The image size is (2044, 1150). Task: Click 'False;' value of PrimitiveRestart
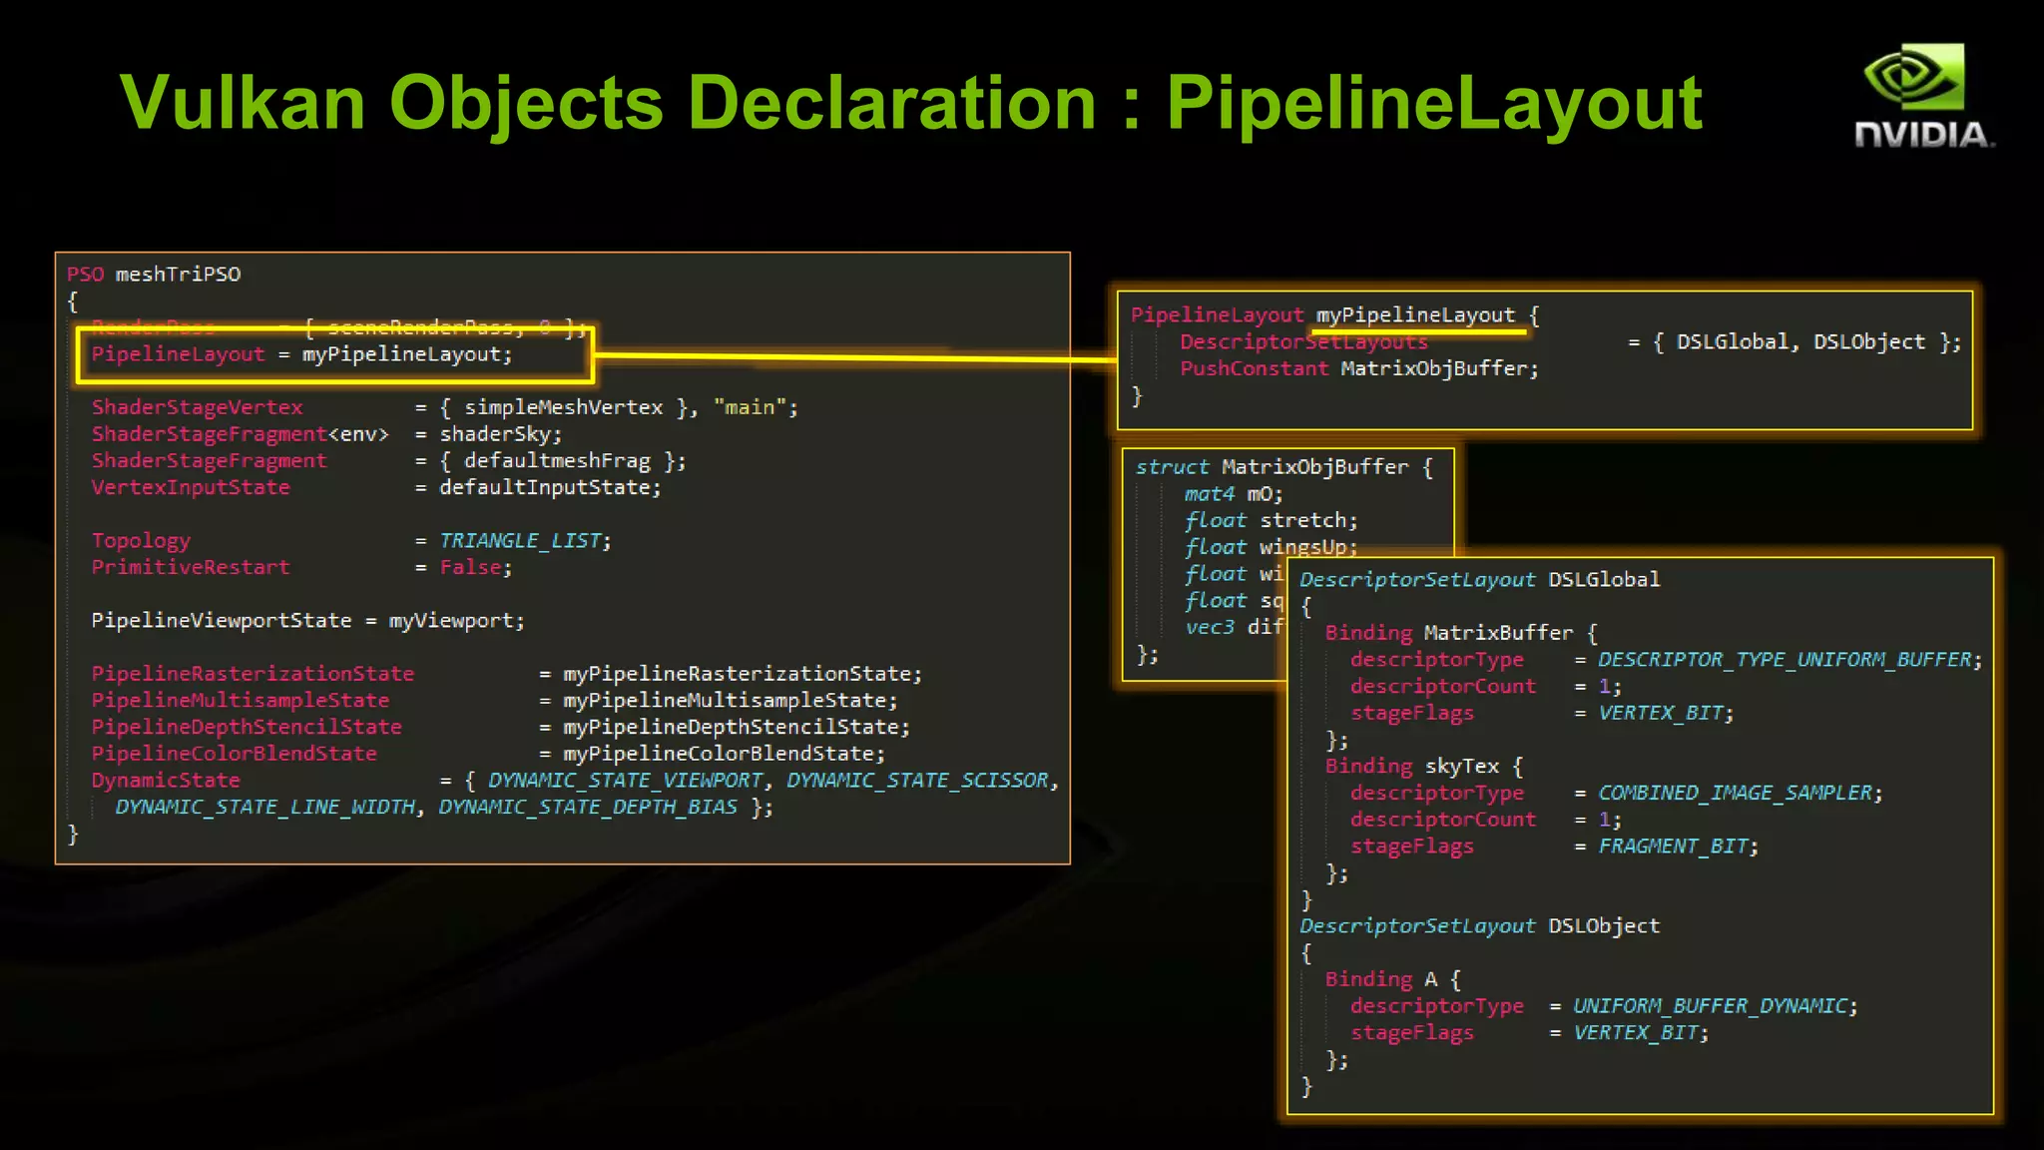click(476, 567)
